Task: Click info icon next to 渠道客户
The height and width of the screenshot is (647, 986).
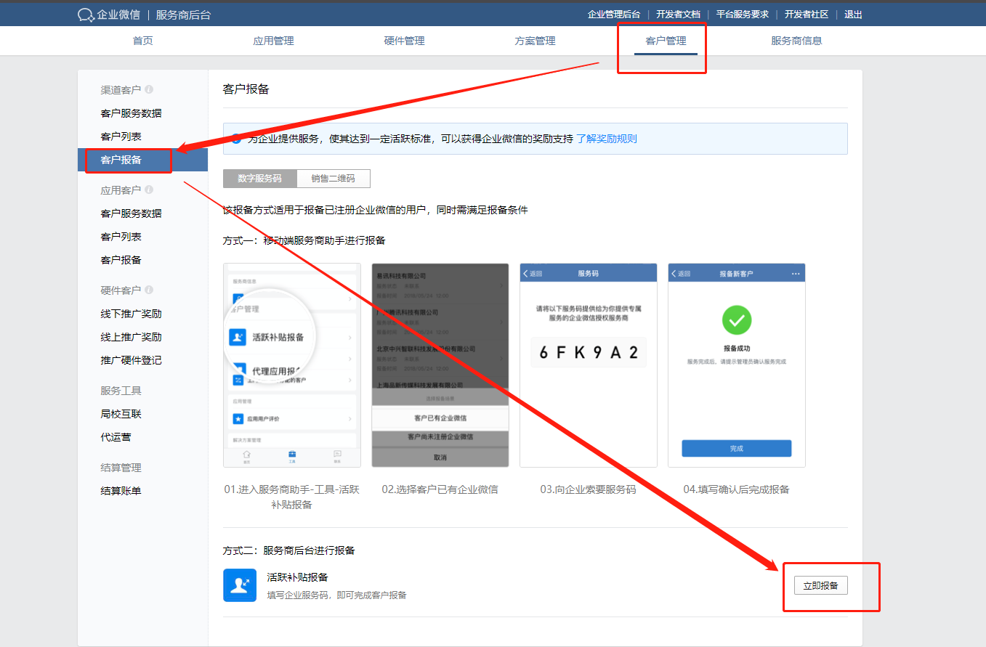Action: (x=149, y=89)
